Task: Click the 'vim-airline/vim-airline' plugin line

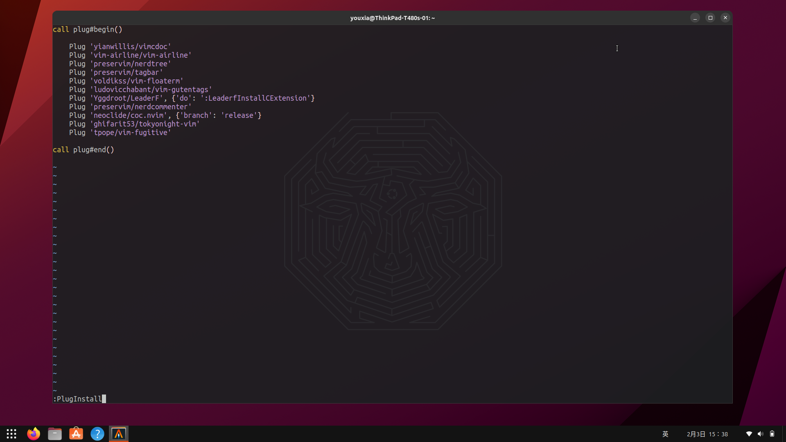Action: click(142, 55)
